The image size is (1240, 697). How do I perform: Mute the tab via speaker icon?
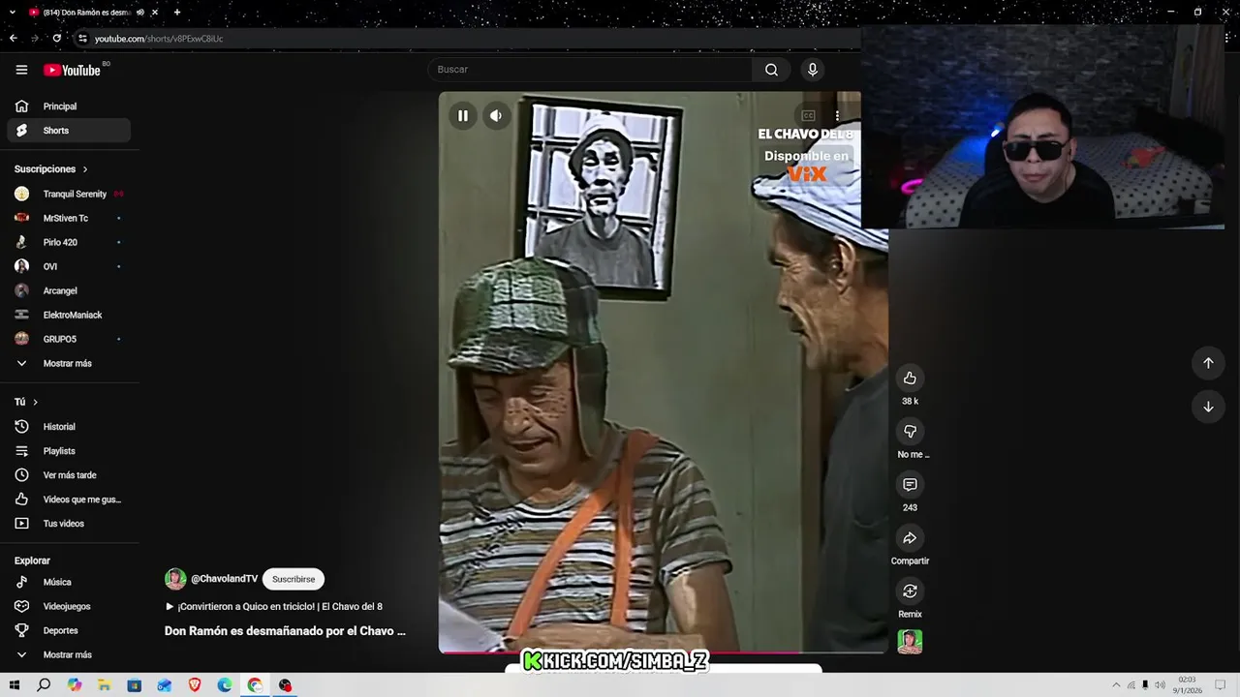[140, 13]
